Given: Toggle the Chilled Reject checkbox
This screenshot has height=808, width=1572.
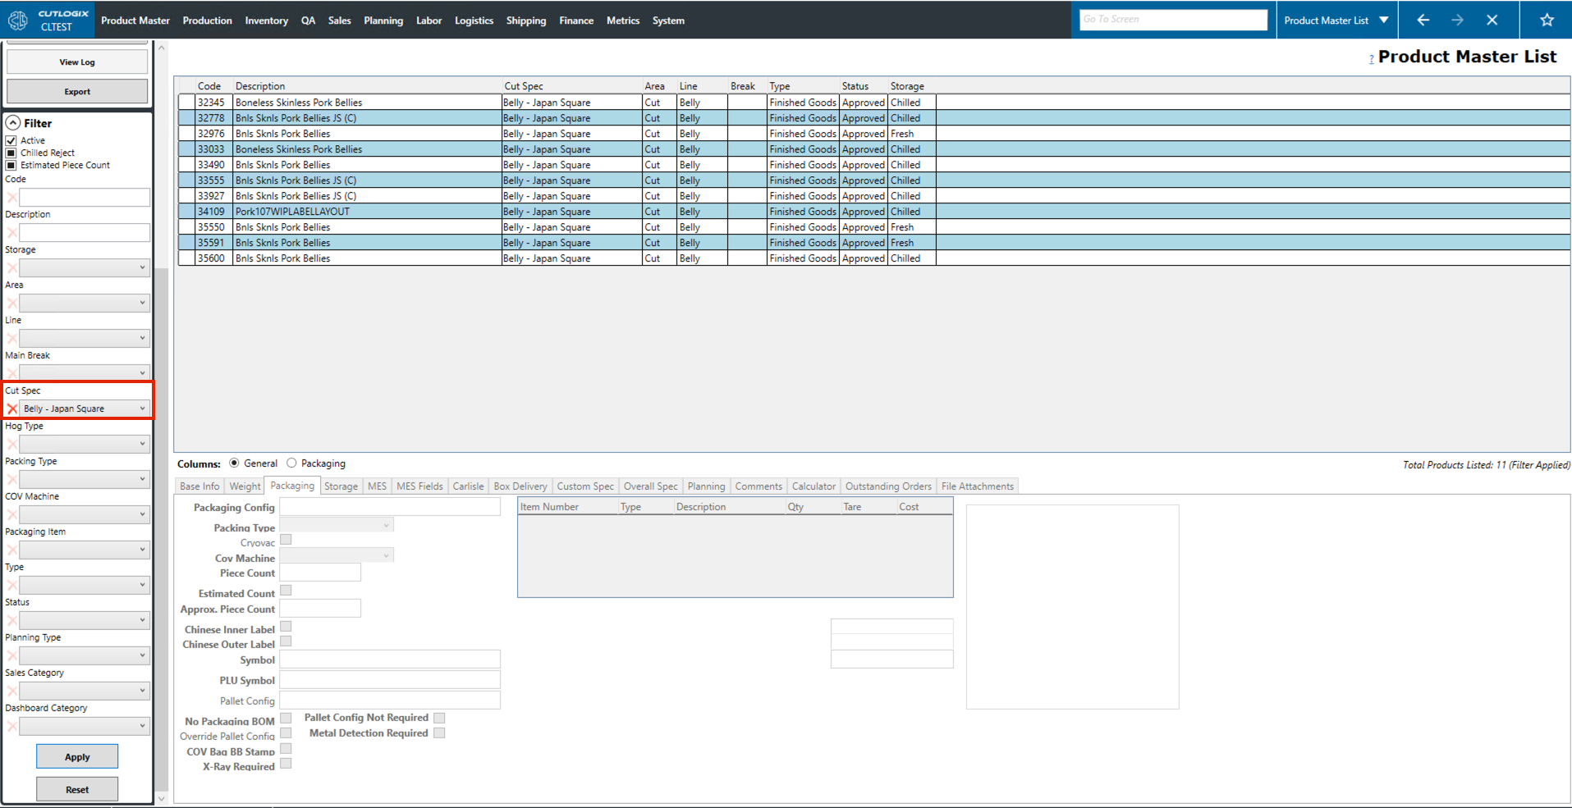Looking at the screenshot, I should pyautogui.click(x=11, y=153).
